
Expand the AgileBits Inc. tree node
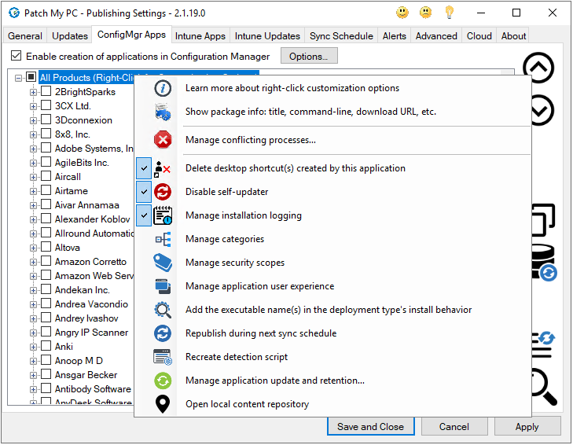[x=33, y=163]
